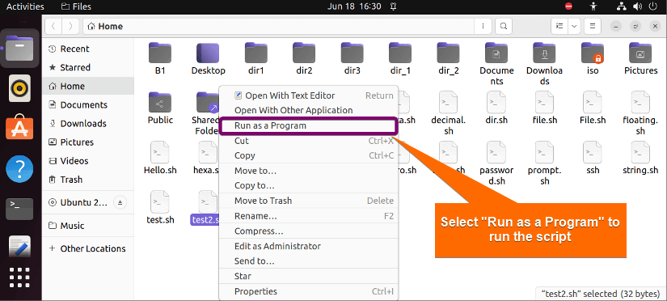This screenshot has width=667, height=301.
Task: Go back with the left arrow
Action: [53, 26]
